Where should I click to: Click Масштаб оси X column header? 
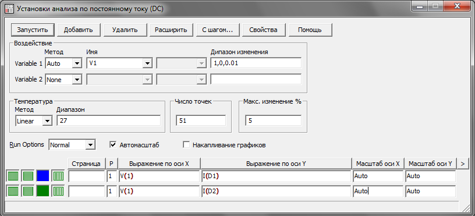378,164
